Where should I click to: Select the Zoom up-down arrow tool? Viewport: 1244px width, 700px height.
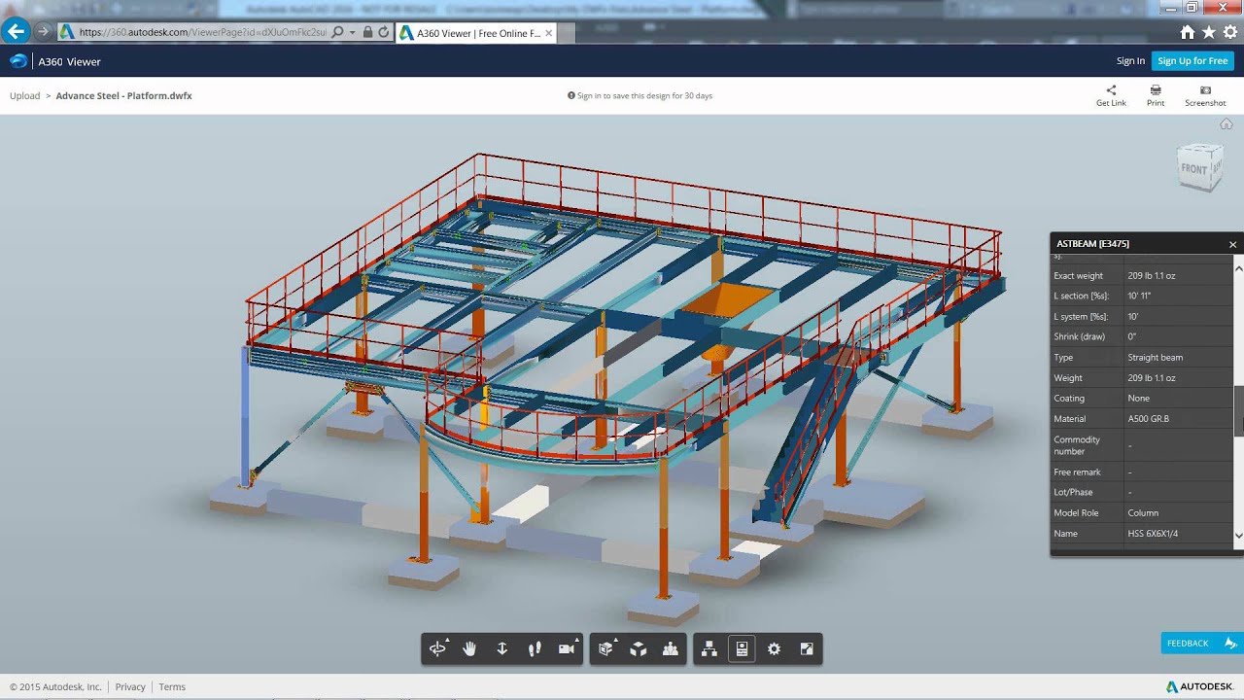pos(501,648)
